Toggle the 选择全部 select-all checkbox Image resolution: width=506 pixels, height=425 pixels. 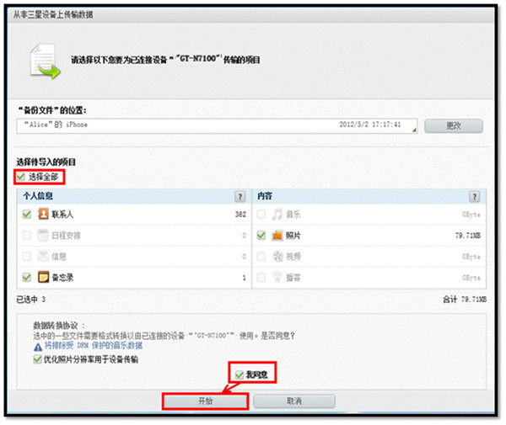[21, 177]
